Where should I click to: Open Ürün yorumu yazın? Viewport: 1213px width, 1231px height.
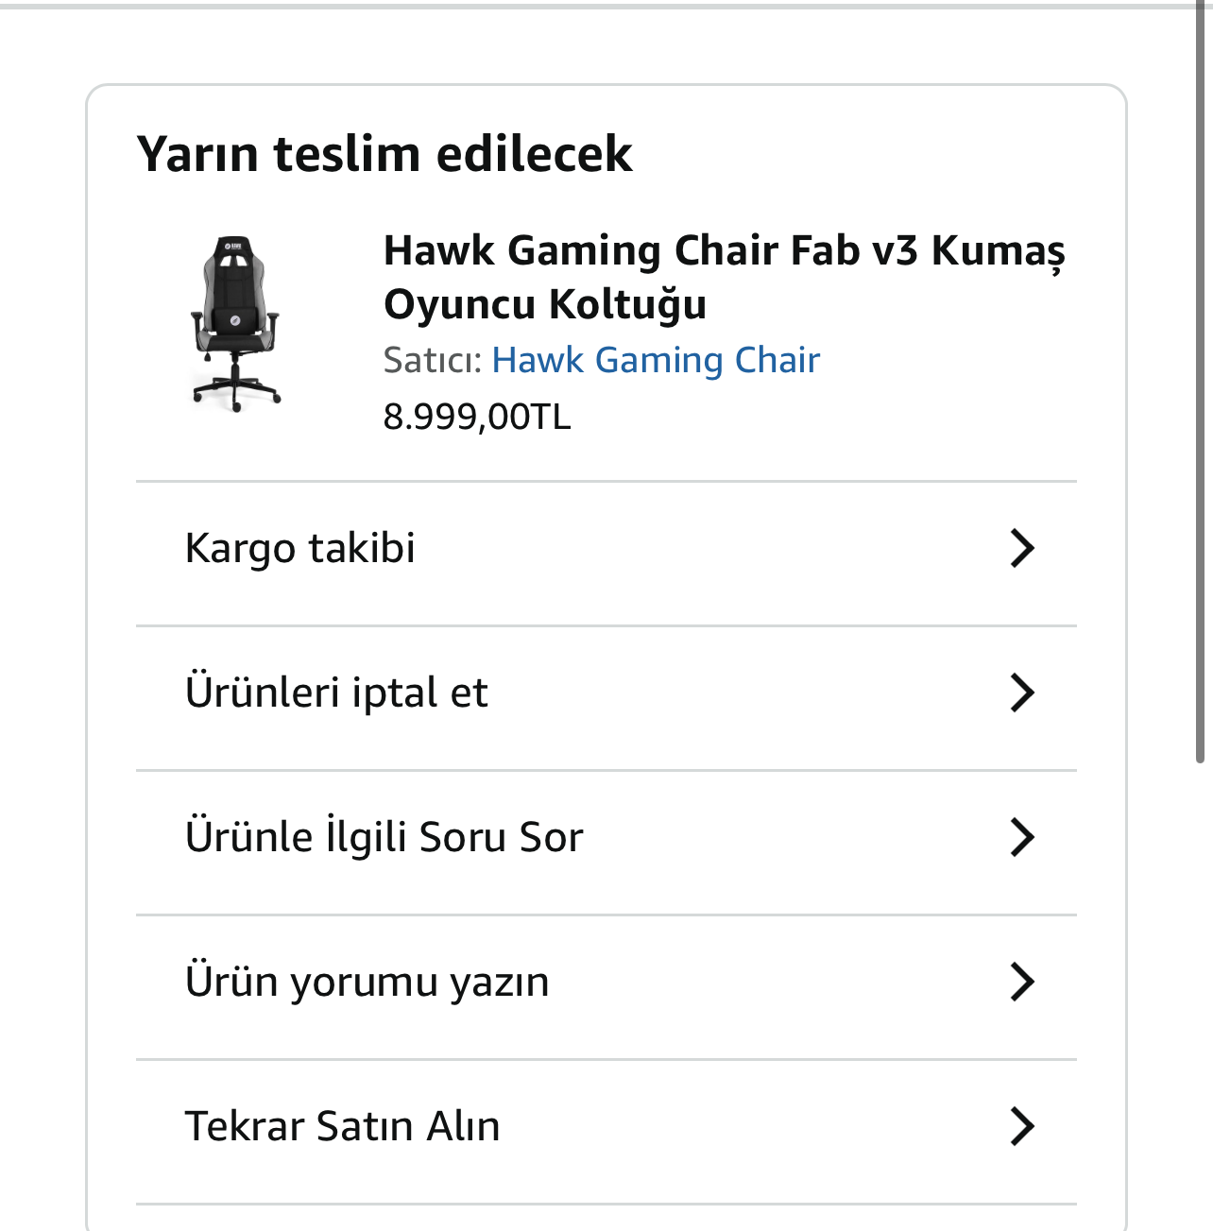tap(367, 982)
